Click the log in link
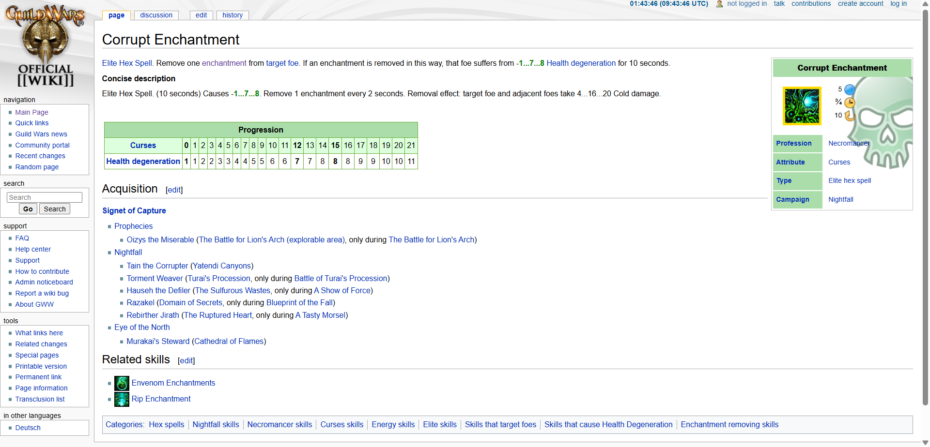Screen dimensions: 930x447 pos(899,4)
